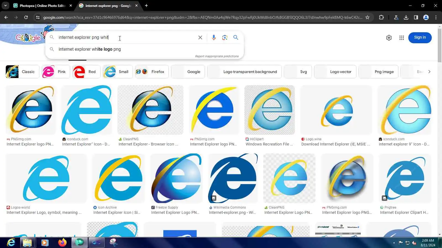Click the page vertical scrollbar
The image size is (442, 248).
pyautogui.click(x=440, y=45)
